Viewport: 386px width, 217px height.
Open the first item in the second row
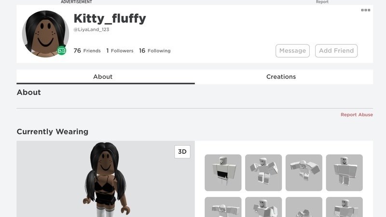pos(223,207)
